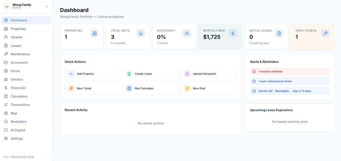The image size is (341, 161).
Task: Click the Documents folder icon in sidebar
Action: [x=6, y=63]
